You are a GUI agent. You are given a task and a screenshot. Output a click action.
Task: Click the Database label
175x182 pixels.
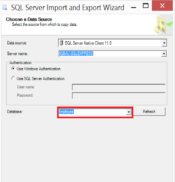tap(15, 112)
